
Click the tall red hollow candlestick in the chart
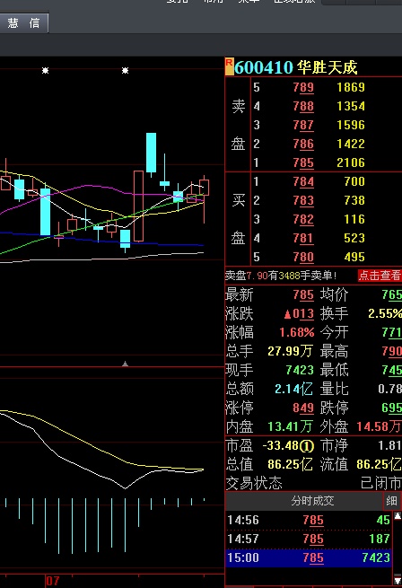pyautogui.click(x=138, y=206)
